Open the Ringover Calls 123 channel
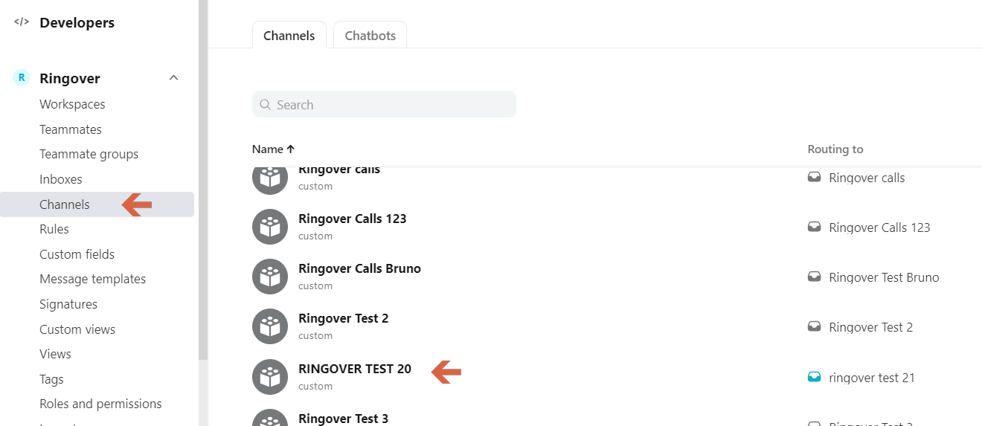The image size is (982, 426). coord(353,219)
